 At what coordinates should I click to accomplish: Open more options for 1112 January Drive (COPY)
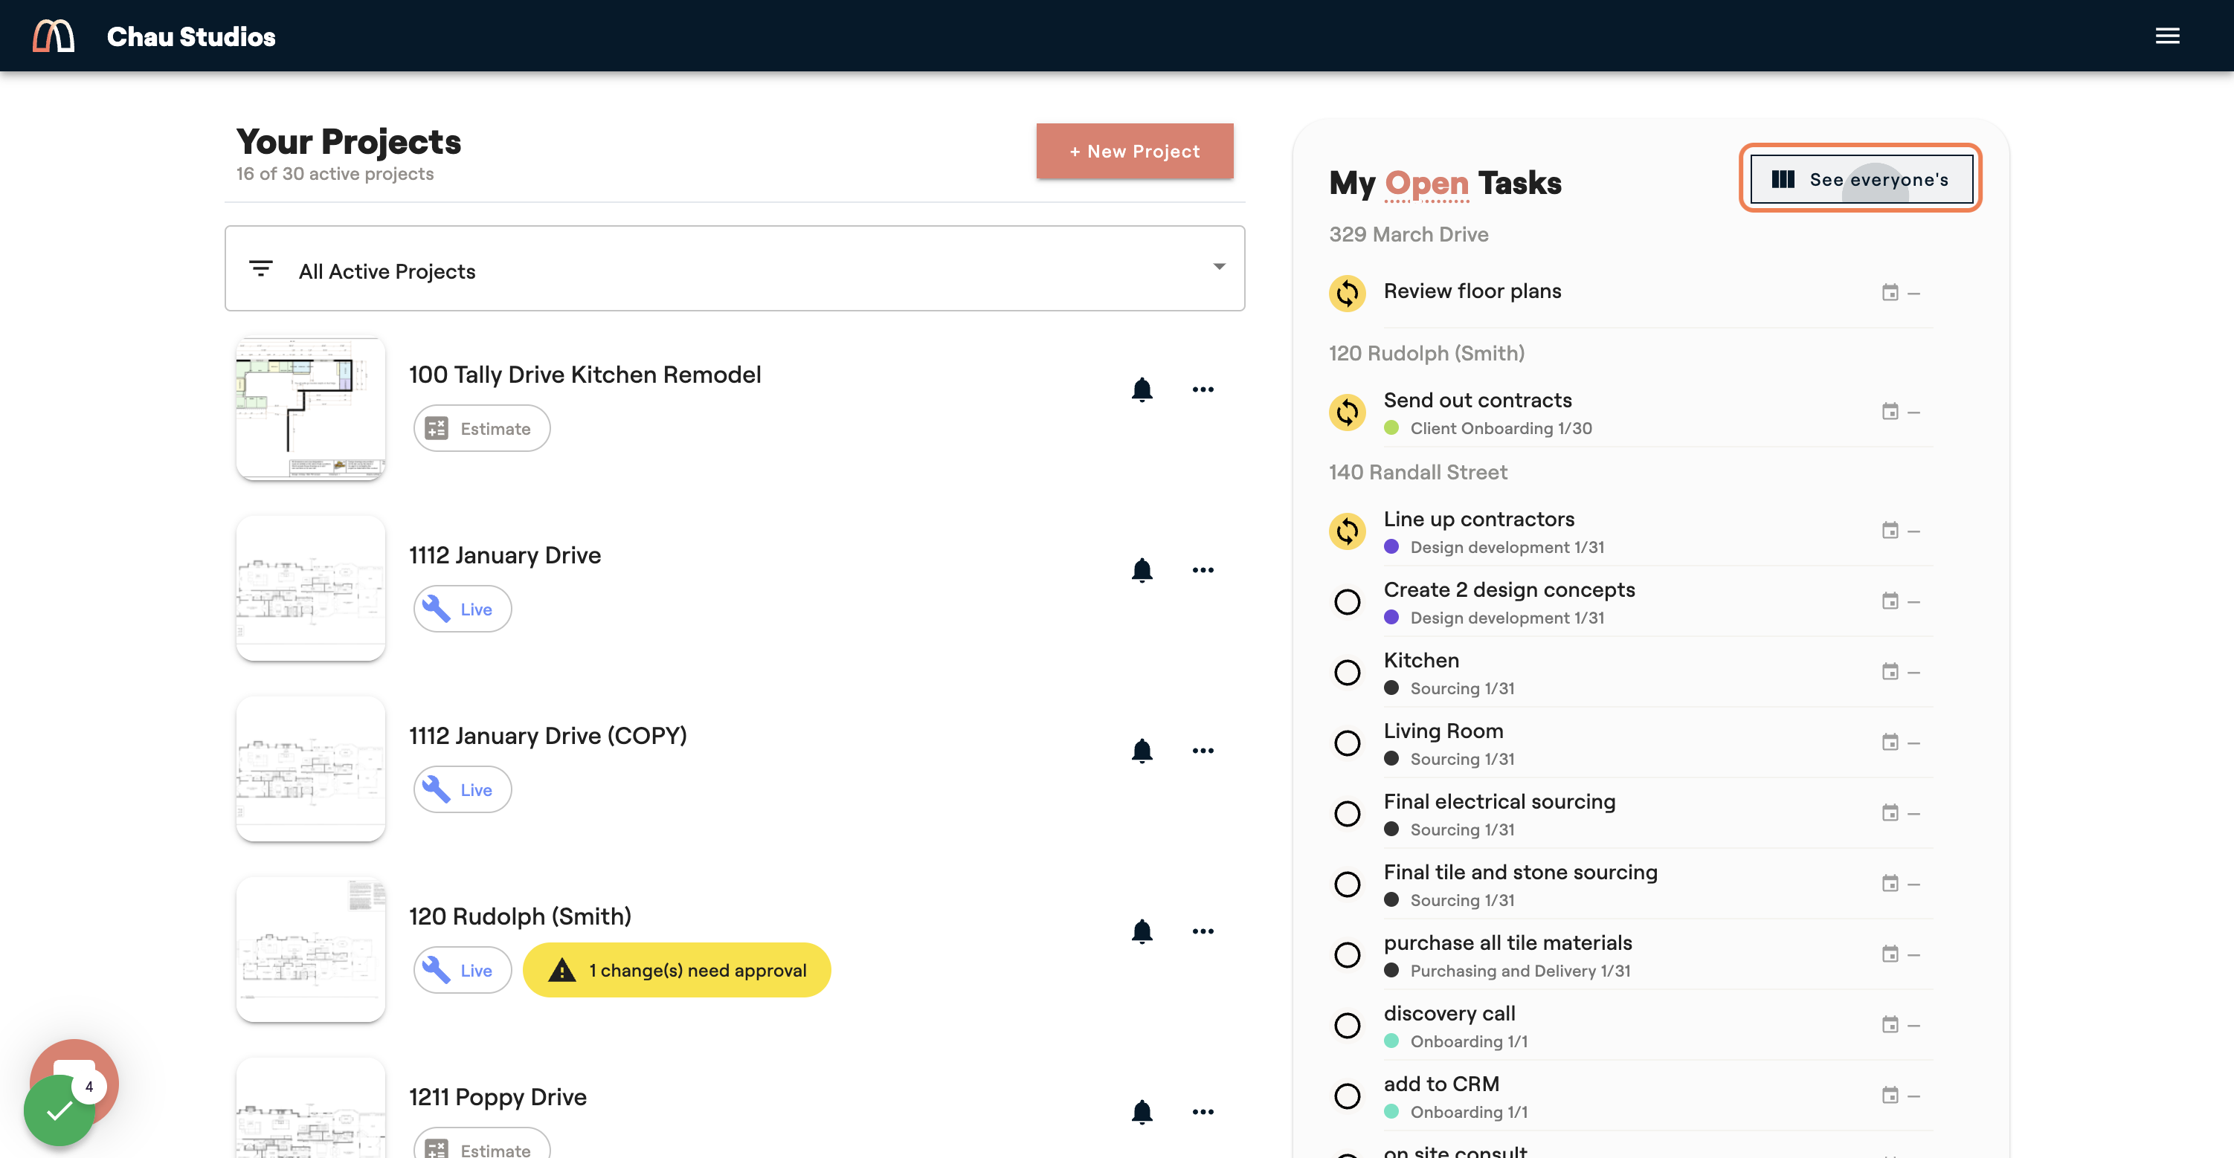pos(1203,750)
